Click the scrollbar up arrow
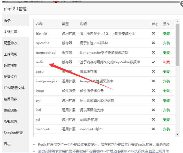The width and height of the screenshot is (183, 153). pos(177,22)
